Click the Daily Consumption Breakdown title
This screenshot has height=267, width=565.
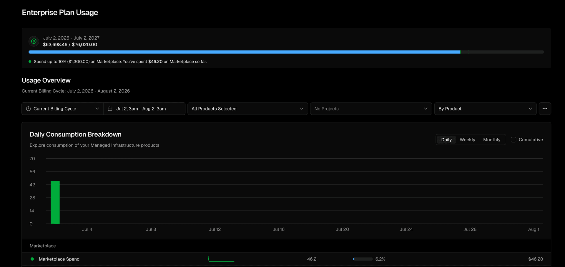76,135
